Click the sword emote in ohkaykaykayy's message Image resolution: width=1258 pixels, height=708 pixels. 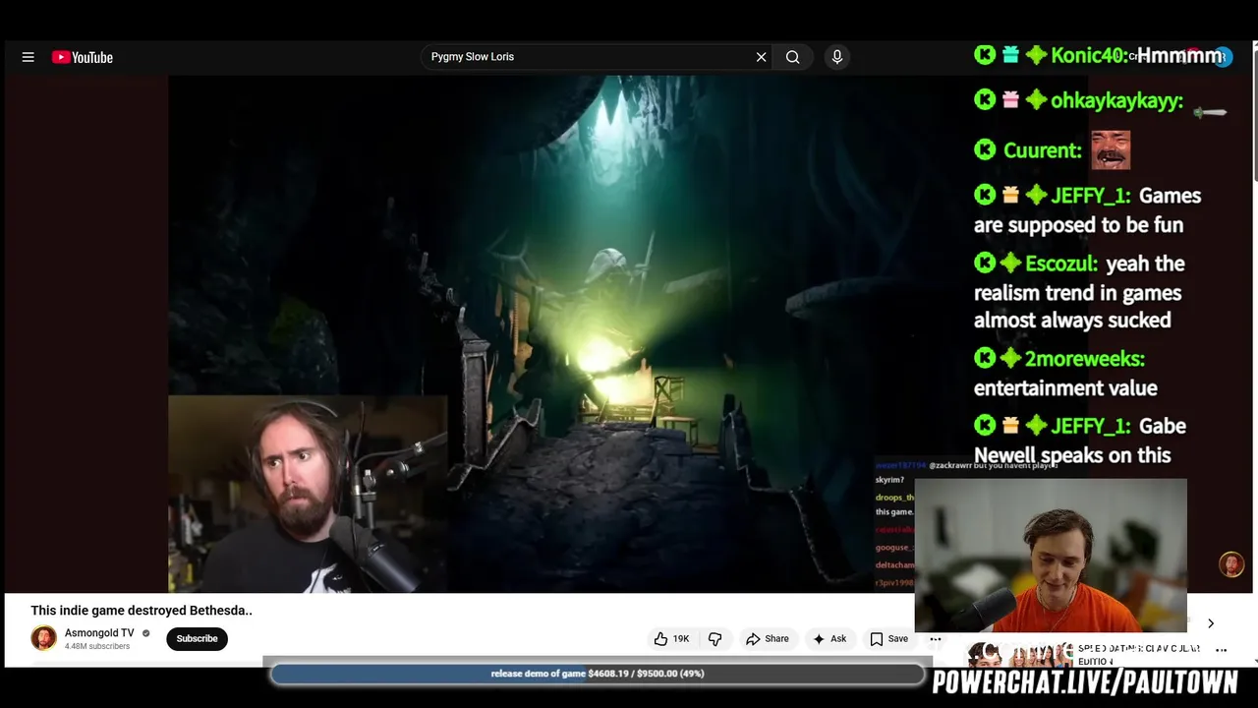[1210, 112]
